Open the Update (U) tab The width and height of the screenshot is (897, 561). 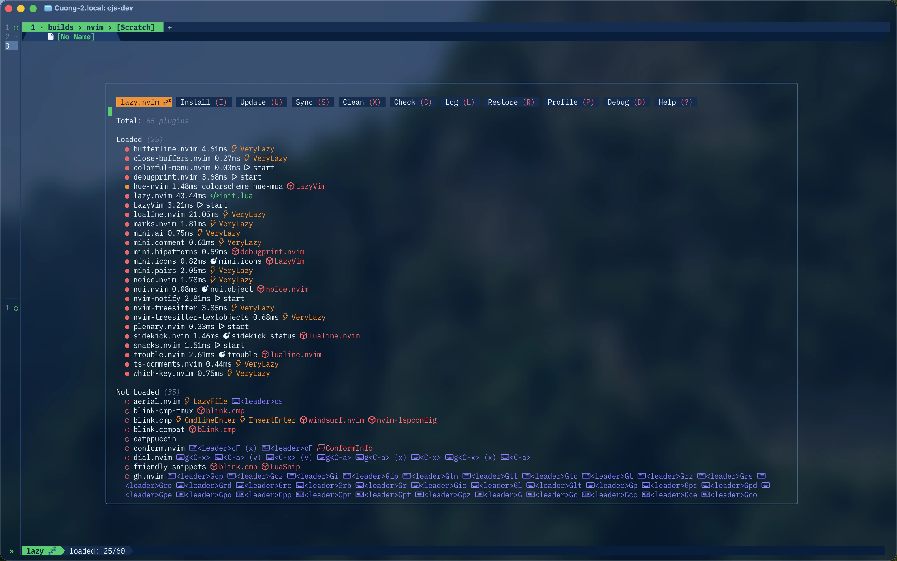261,102
